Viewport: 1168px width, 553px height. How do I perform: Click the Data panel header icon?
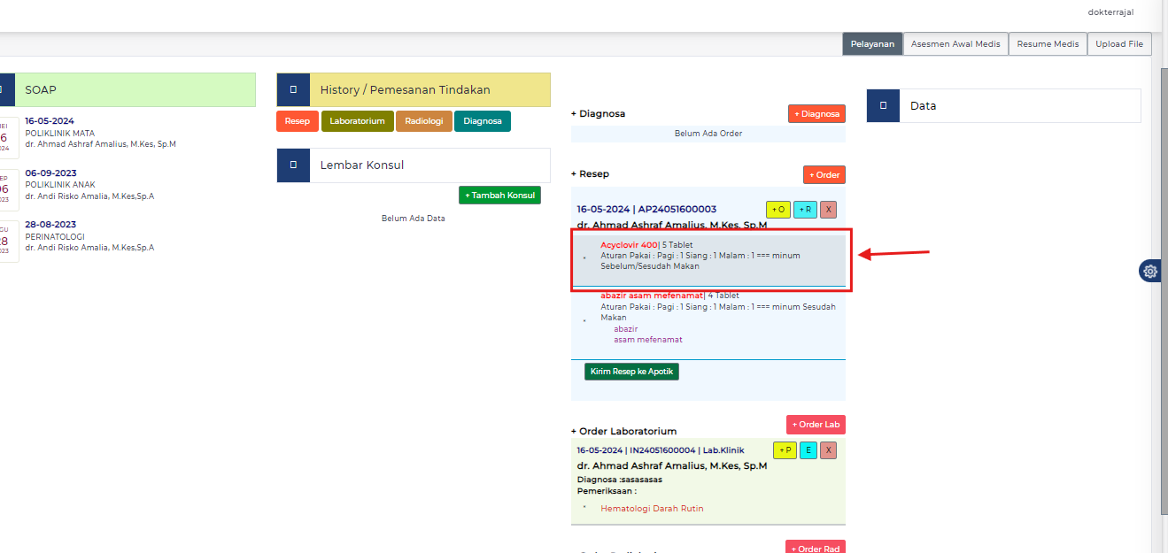tap(883, 106)
